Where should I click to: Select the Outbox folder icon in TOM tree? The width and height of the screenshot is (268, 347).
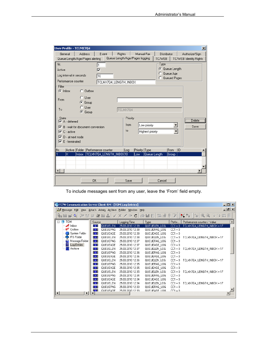(67, 230)
